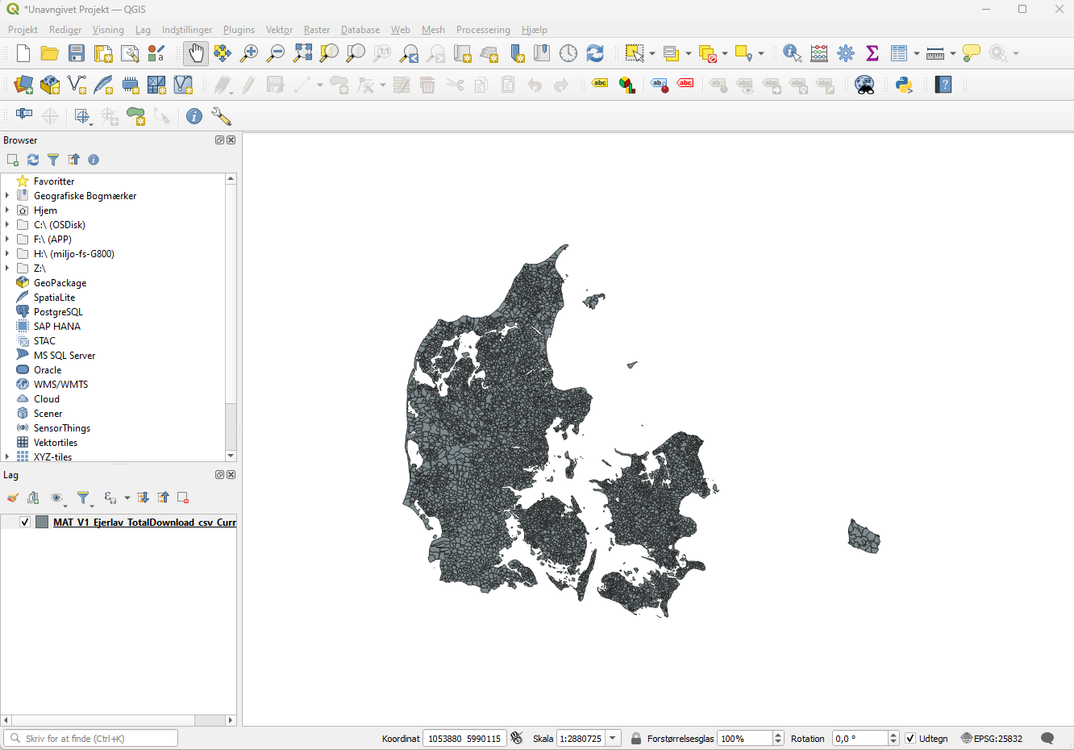Viewport: 1074px width, 750px height.
Task: Expand the XYZ-tiles node
Action: 7,456
